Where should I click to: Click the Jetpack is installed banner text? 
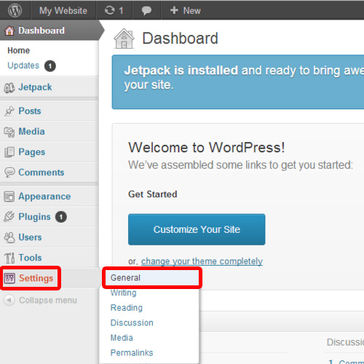pyautogui.click(x=244, y=78)
